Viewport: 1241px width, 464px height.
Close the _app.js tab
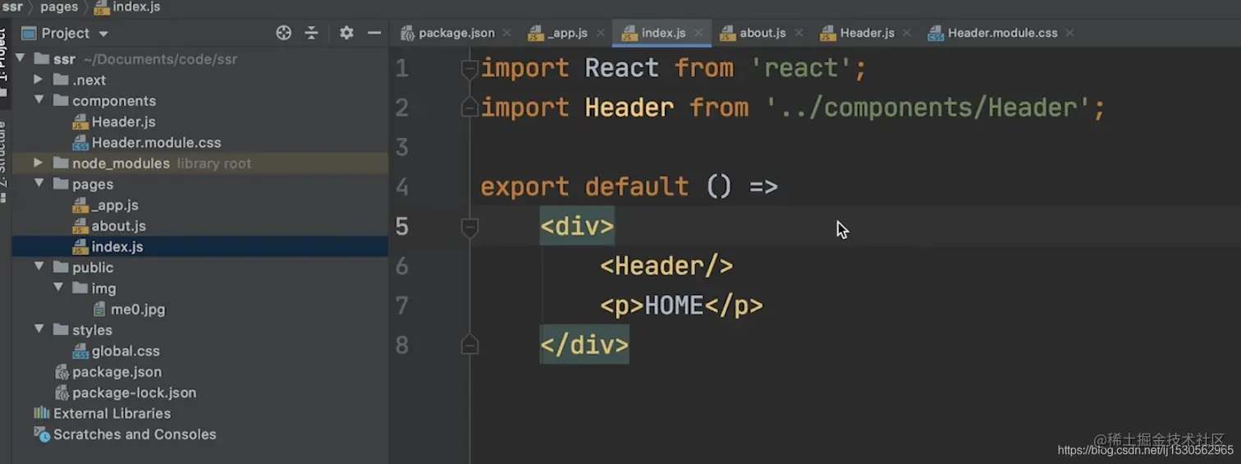point(600,33)
